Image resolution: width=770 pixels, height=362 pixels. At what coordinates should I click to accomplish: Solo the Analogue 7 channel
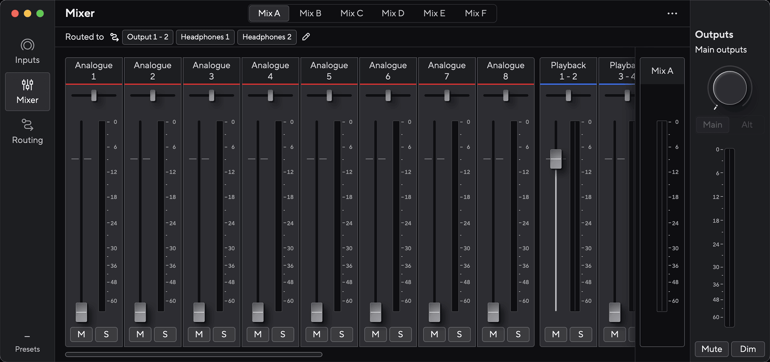(x=459, y=334)
